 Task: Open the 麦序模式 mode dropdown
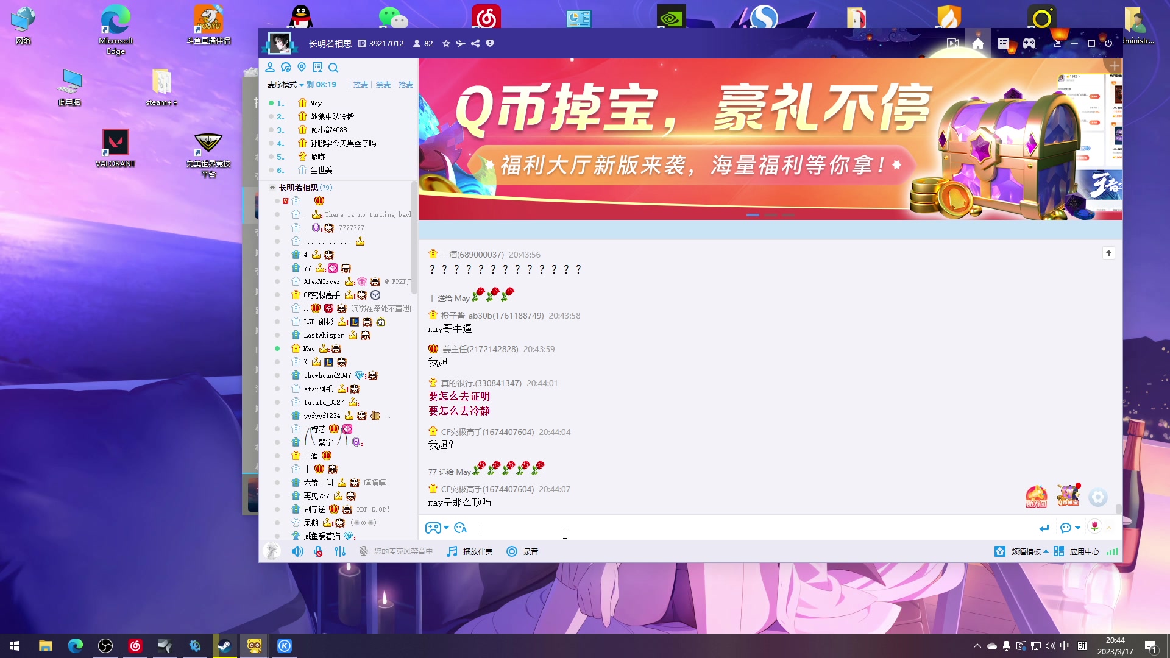tap(285, 85)
